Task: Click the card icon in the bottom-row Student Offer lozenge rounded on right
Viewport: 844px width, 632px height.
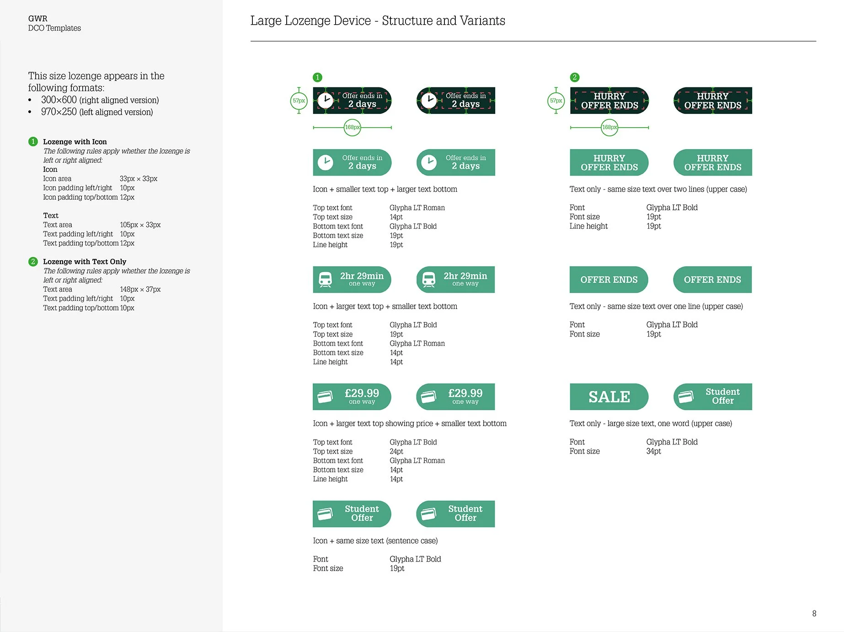Action: [x=325, y=514]
